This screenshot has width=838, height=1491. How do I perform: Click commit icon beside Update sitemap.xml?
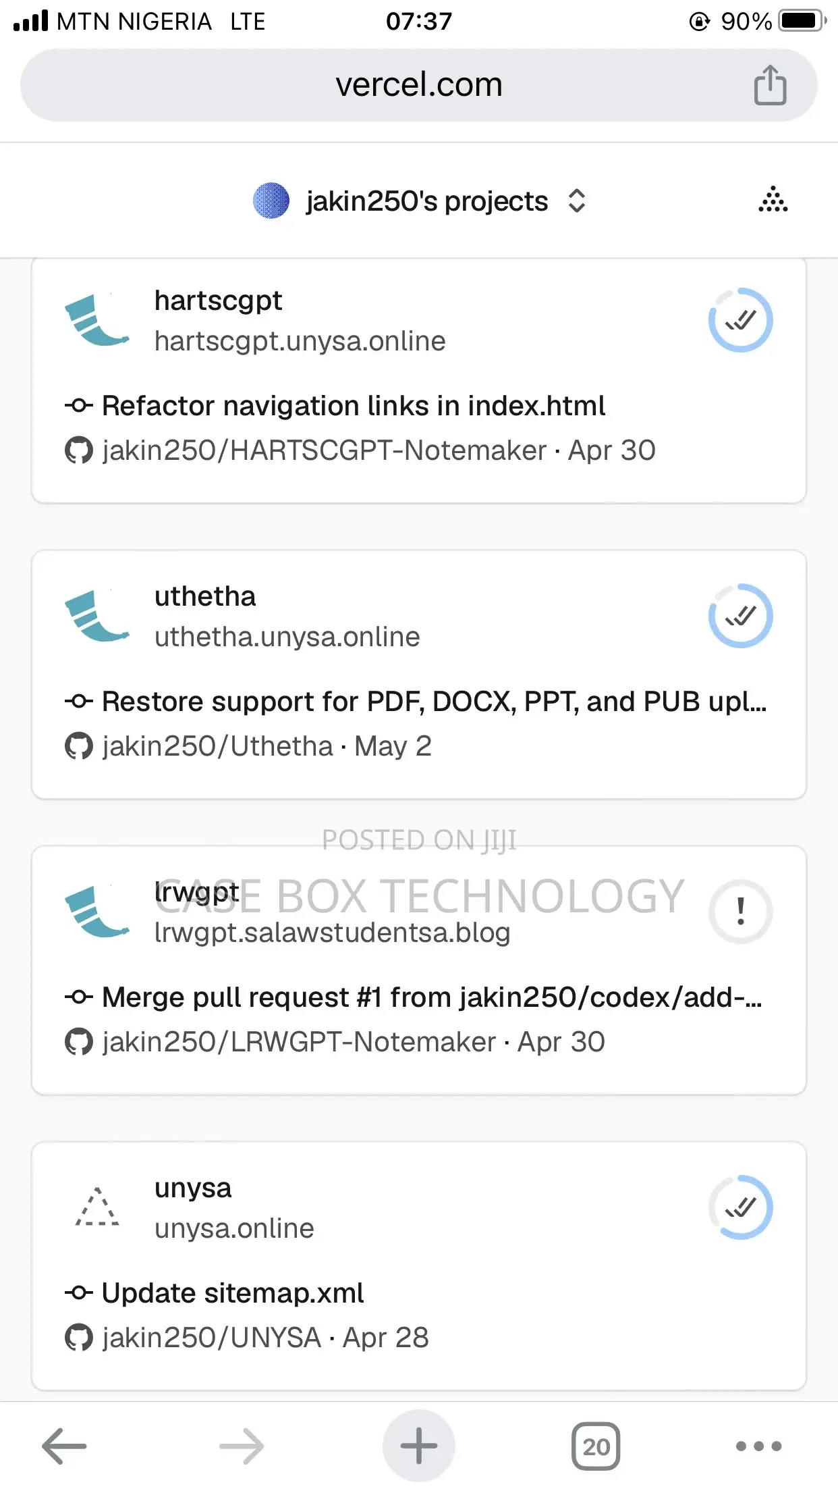click(79, 1293)
